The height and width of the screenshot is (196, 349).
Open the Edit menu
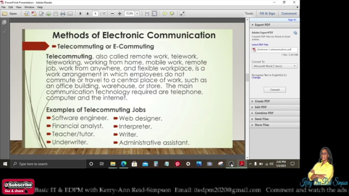(x=11, y=7)
